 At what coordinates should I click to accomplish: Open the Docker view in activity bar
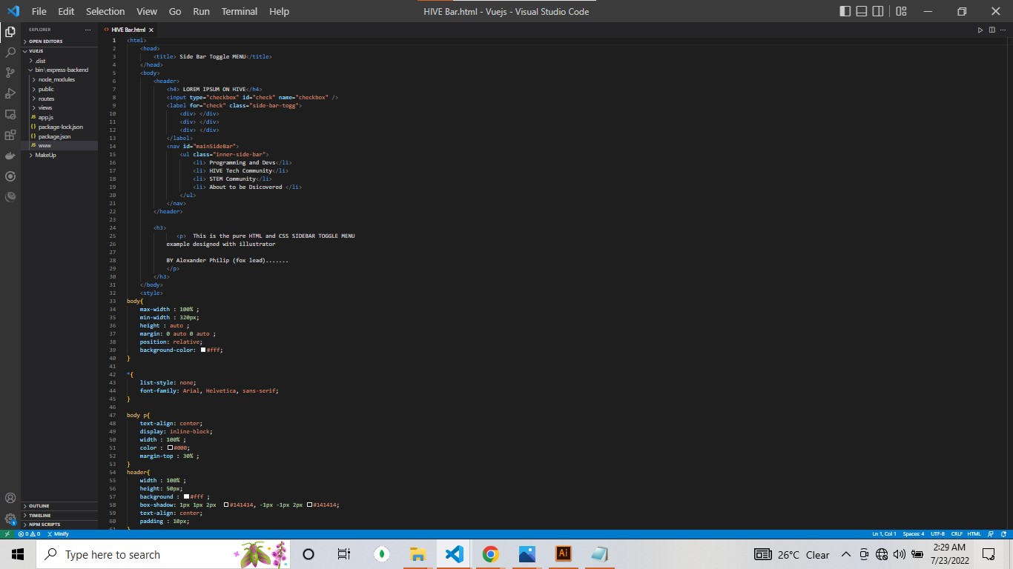tap(10, 156)
